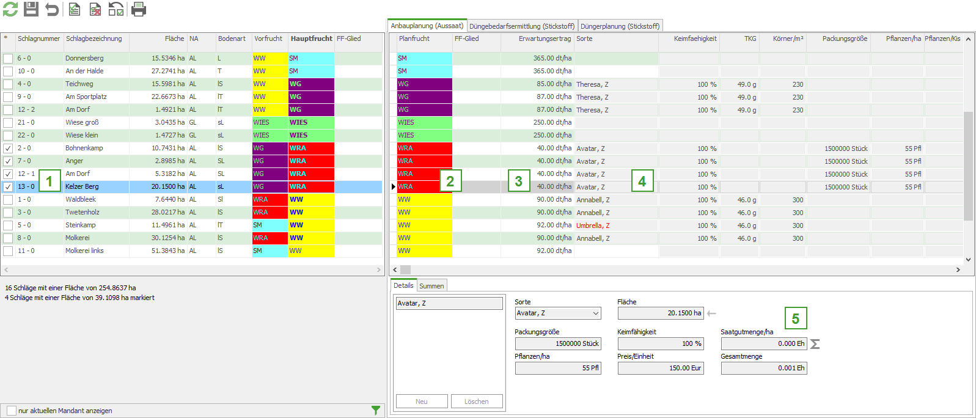Print using the printer icon
This screenshot has width=976, height=418.
click(x=139, y=9)
